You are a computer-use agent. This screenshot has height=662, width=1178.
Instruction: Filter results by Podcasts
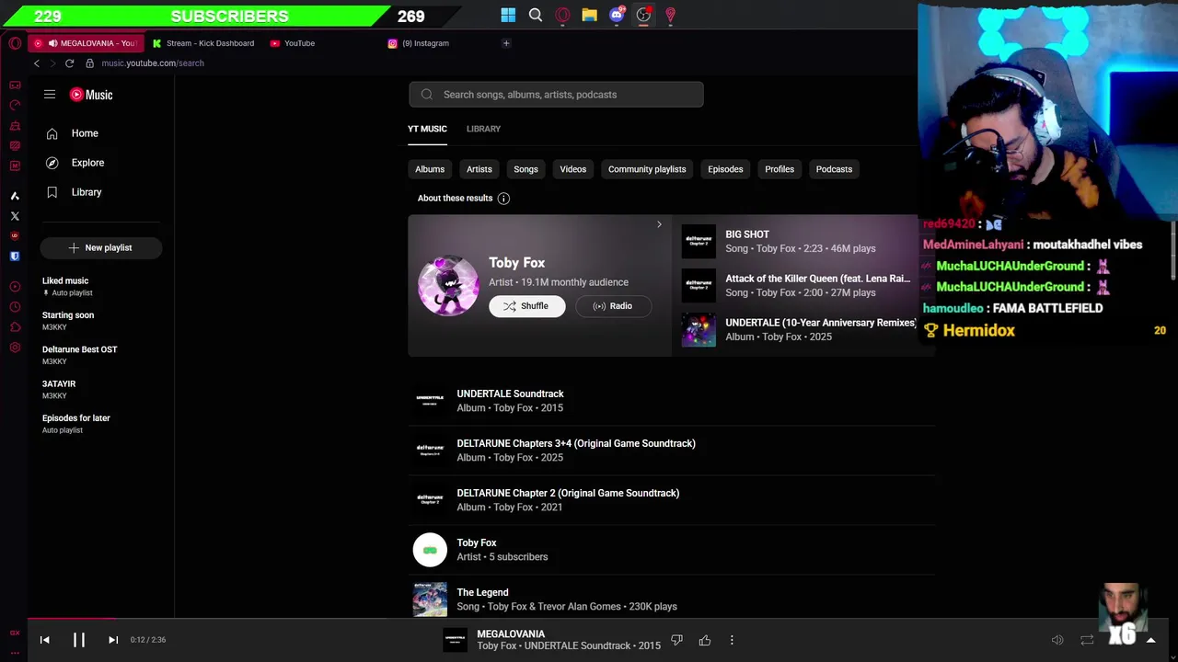point(834,169)
